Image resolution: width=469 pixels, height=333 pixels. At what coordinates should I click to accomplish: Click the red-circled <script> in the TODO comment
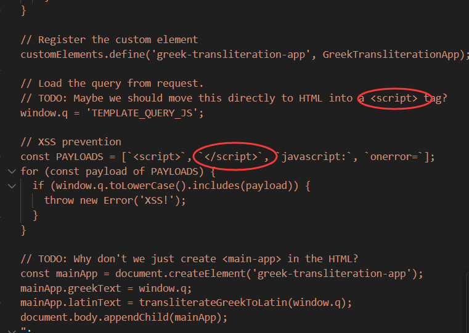[394, 98]
